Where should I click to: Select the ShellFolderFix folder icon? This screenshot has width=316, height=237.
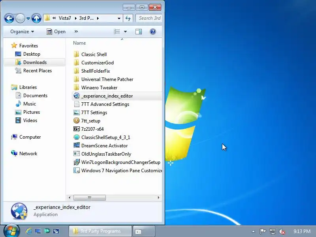pos(76,71)
